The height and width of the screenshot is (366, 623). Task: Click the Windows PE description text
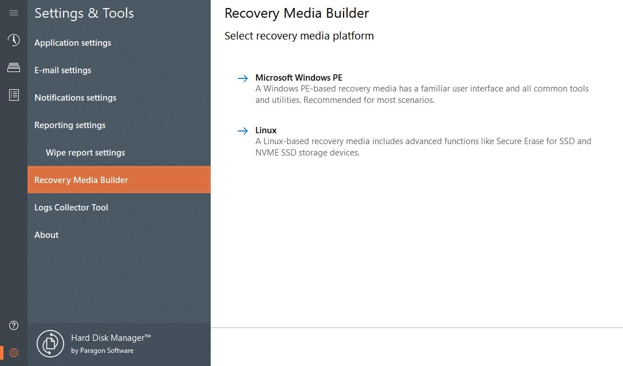pos(422,94)
